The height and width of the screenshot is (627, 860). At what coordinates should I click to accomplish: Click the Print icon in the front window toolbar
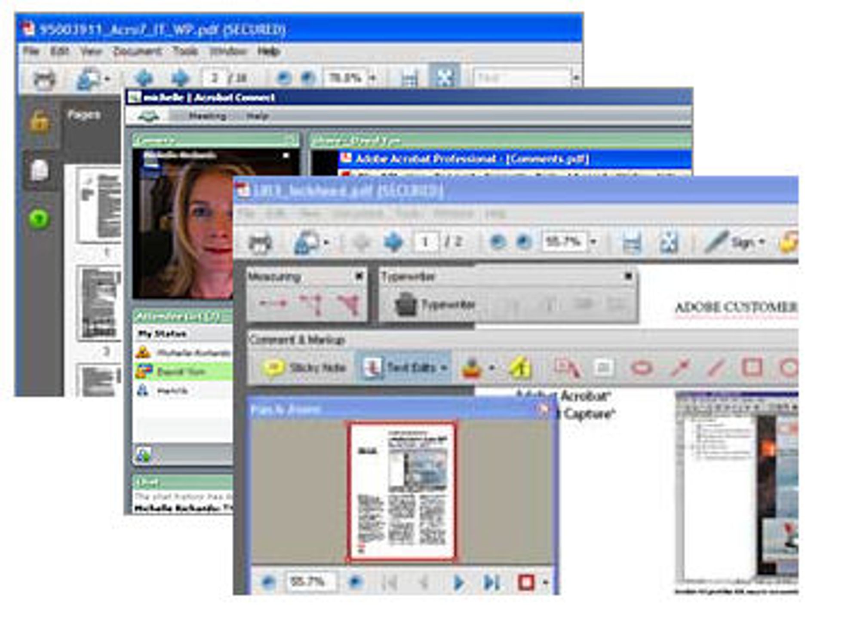(x=260, y=243)
